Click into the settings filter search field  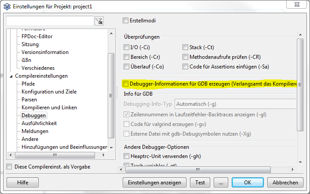tap(50, 21)
